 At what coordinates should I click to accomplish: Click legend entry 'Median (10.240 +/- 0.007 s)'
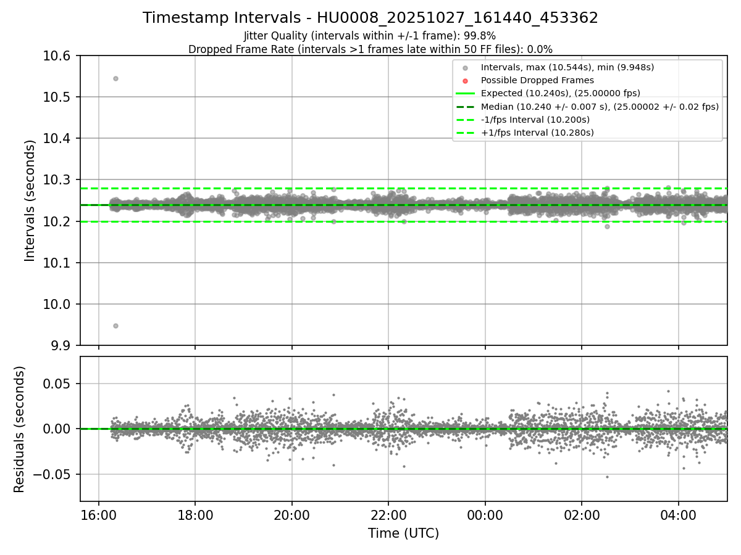600,106
